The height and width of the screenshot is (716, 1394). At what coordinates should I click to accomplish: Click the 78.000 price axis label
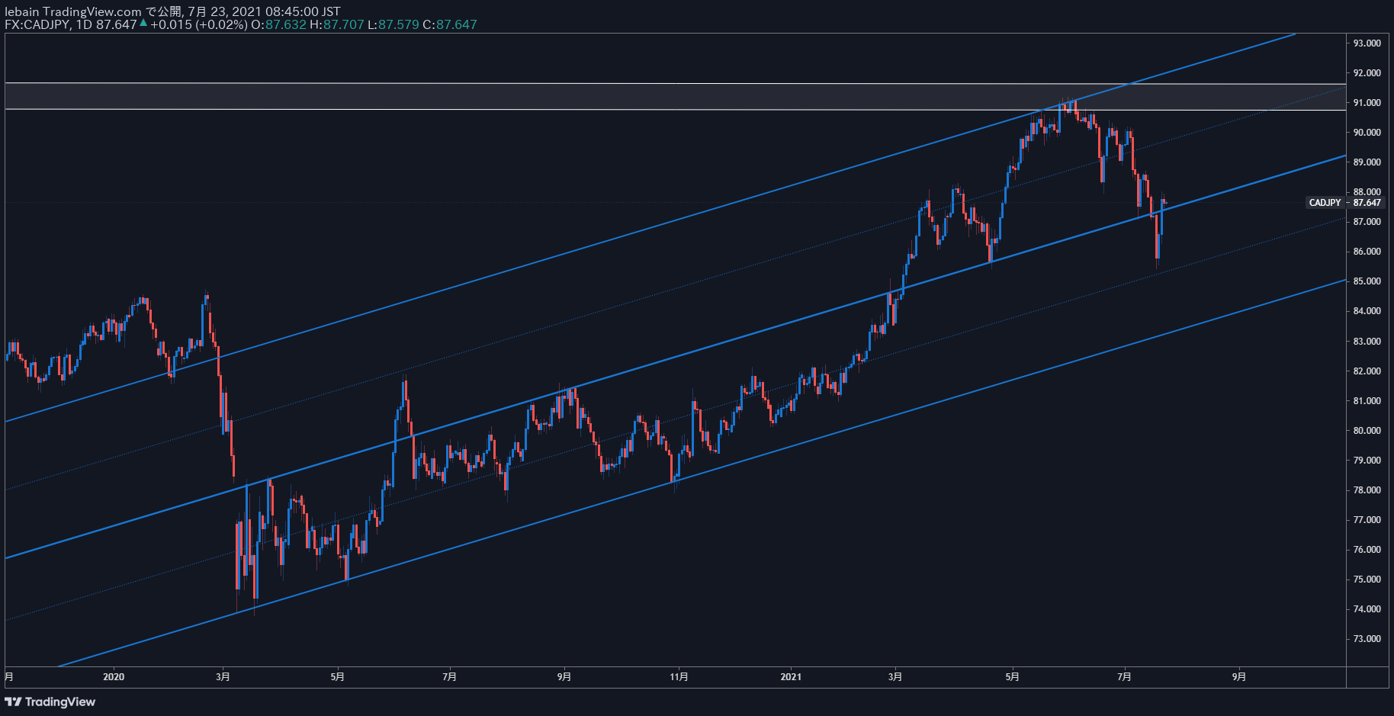pyautogui.click(x=1367, y=490)
